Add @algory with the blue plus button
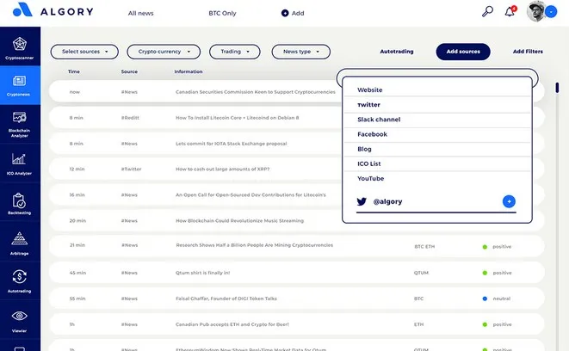 click(509, 201)
